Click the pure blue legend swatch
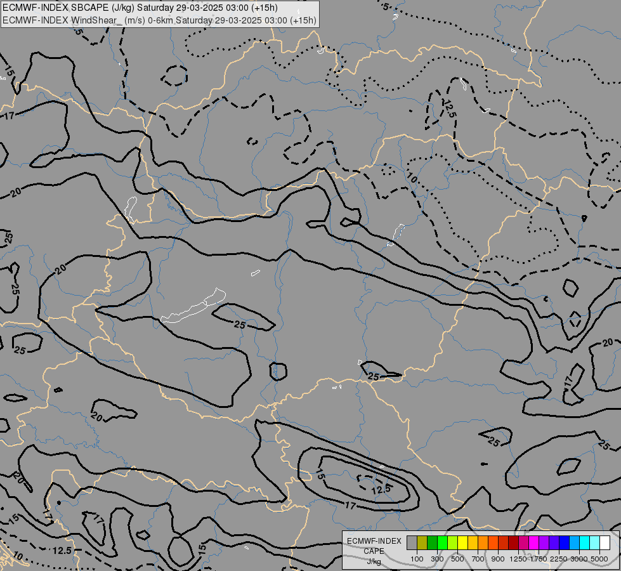This screenshot has height=571, width=621. point(565,543)
